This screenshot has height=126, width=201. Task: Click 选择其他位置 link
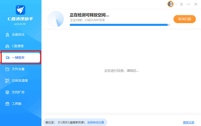coord(95,122)
